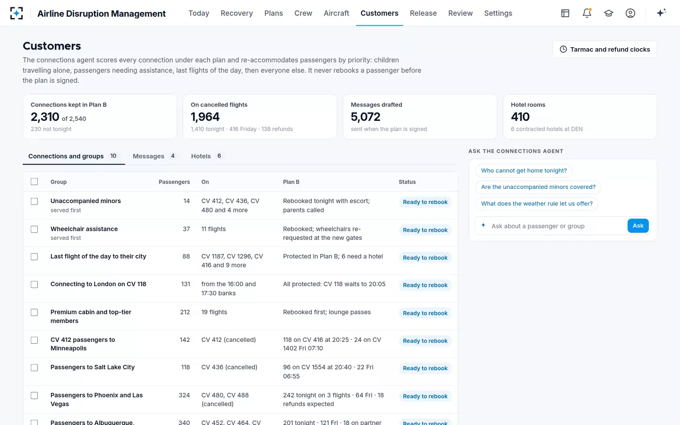This screenshot has width=680, height=425.
Task: Open the Settings tab
Action: (x=498, y=13)
